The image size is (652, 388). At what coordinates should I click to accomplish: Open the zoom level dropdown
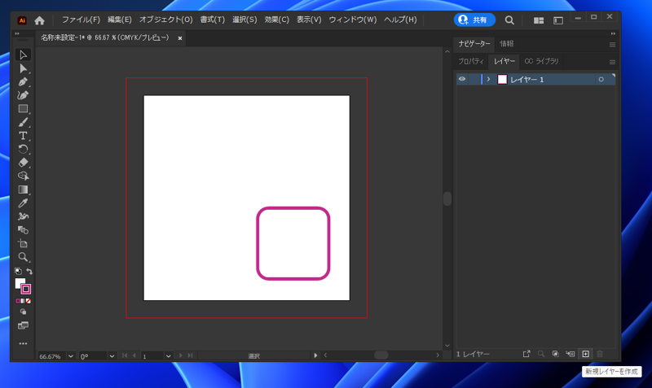coord(71,356)
